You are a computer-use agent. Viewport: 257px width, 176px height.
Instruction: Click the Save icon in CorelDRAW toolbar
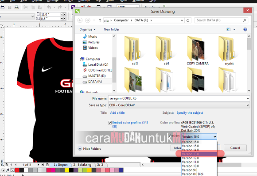point(9,8)
